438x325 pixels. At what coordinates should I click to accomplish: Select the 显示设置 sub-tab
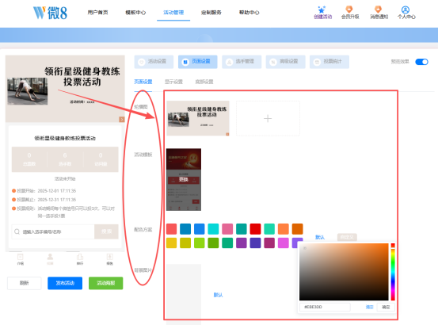coord(173,82)
